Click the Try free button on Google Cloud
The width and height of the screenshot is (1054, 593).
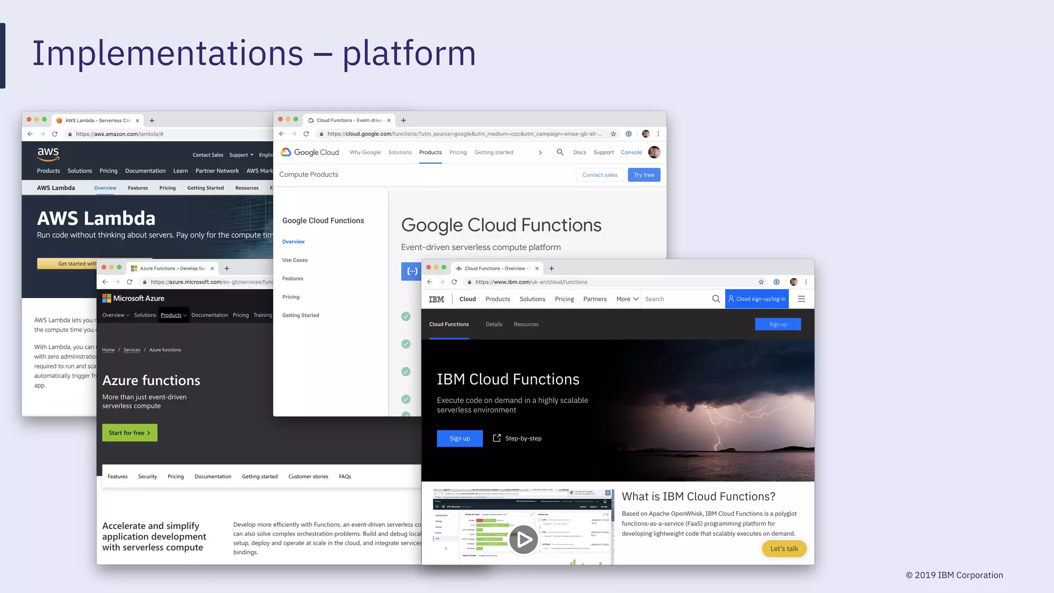pos(644,175)
